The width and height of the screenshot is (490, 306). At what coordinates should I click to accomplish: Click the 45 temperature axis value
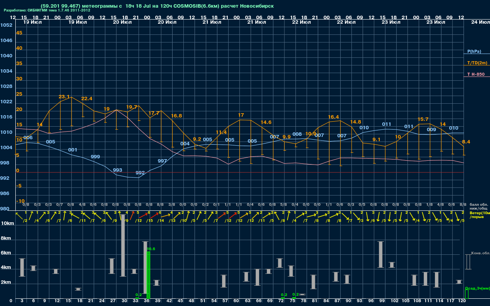tap(19, 33)
